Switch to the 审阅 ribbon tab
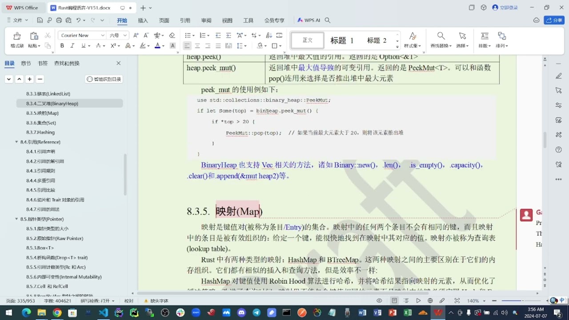The height and width of the screenshot is (320, 569). (206, 20)
